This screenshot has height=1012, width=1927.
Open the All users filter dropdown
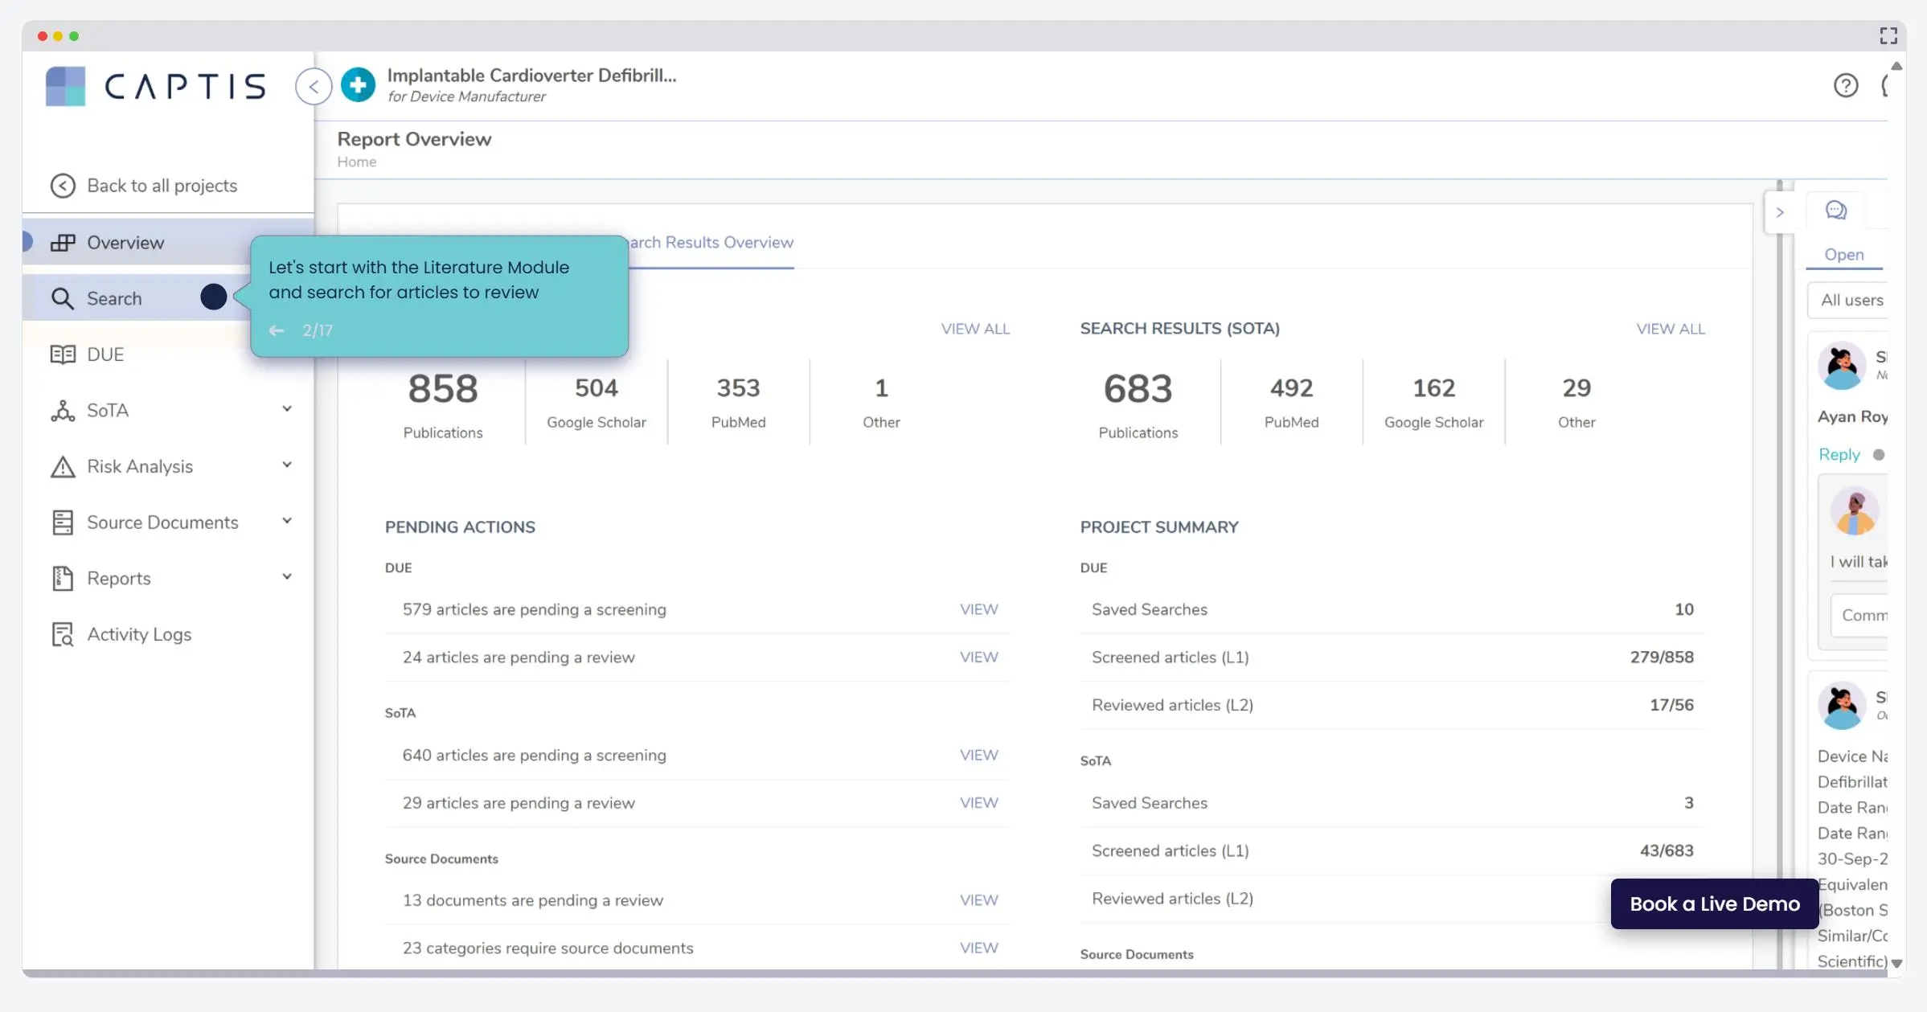coord(1851,300)
